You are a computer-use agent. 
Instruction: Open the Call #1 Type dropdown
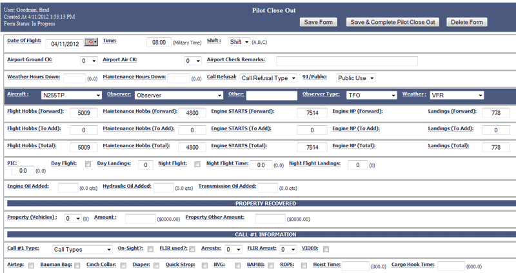[83, 249]
